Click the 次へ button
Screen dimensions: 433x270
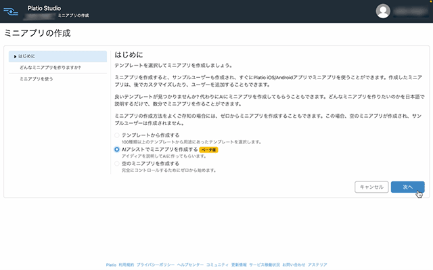407,187
